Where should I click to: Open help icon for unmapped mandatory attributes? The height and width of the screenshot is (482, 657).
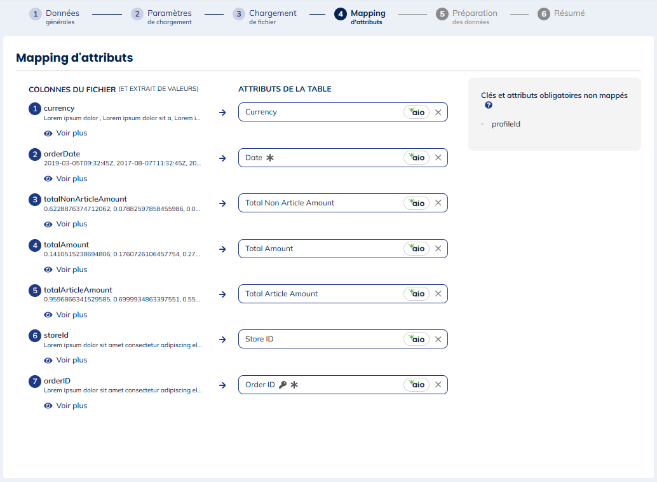click(x=489, y=106)
